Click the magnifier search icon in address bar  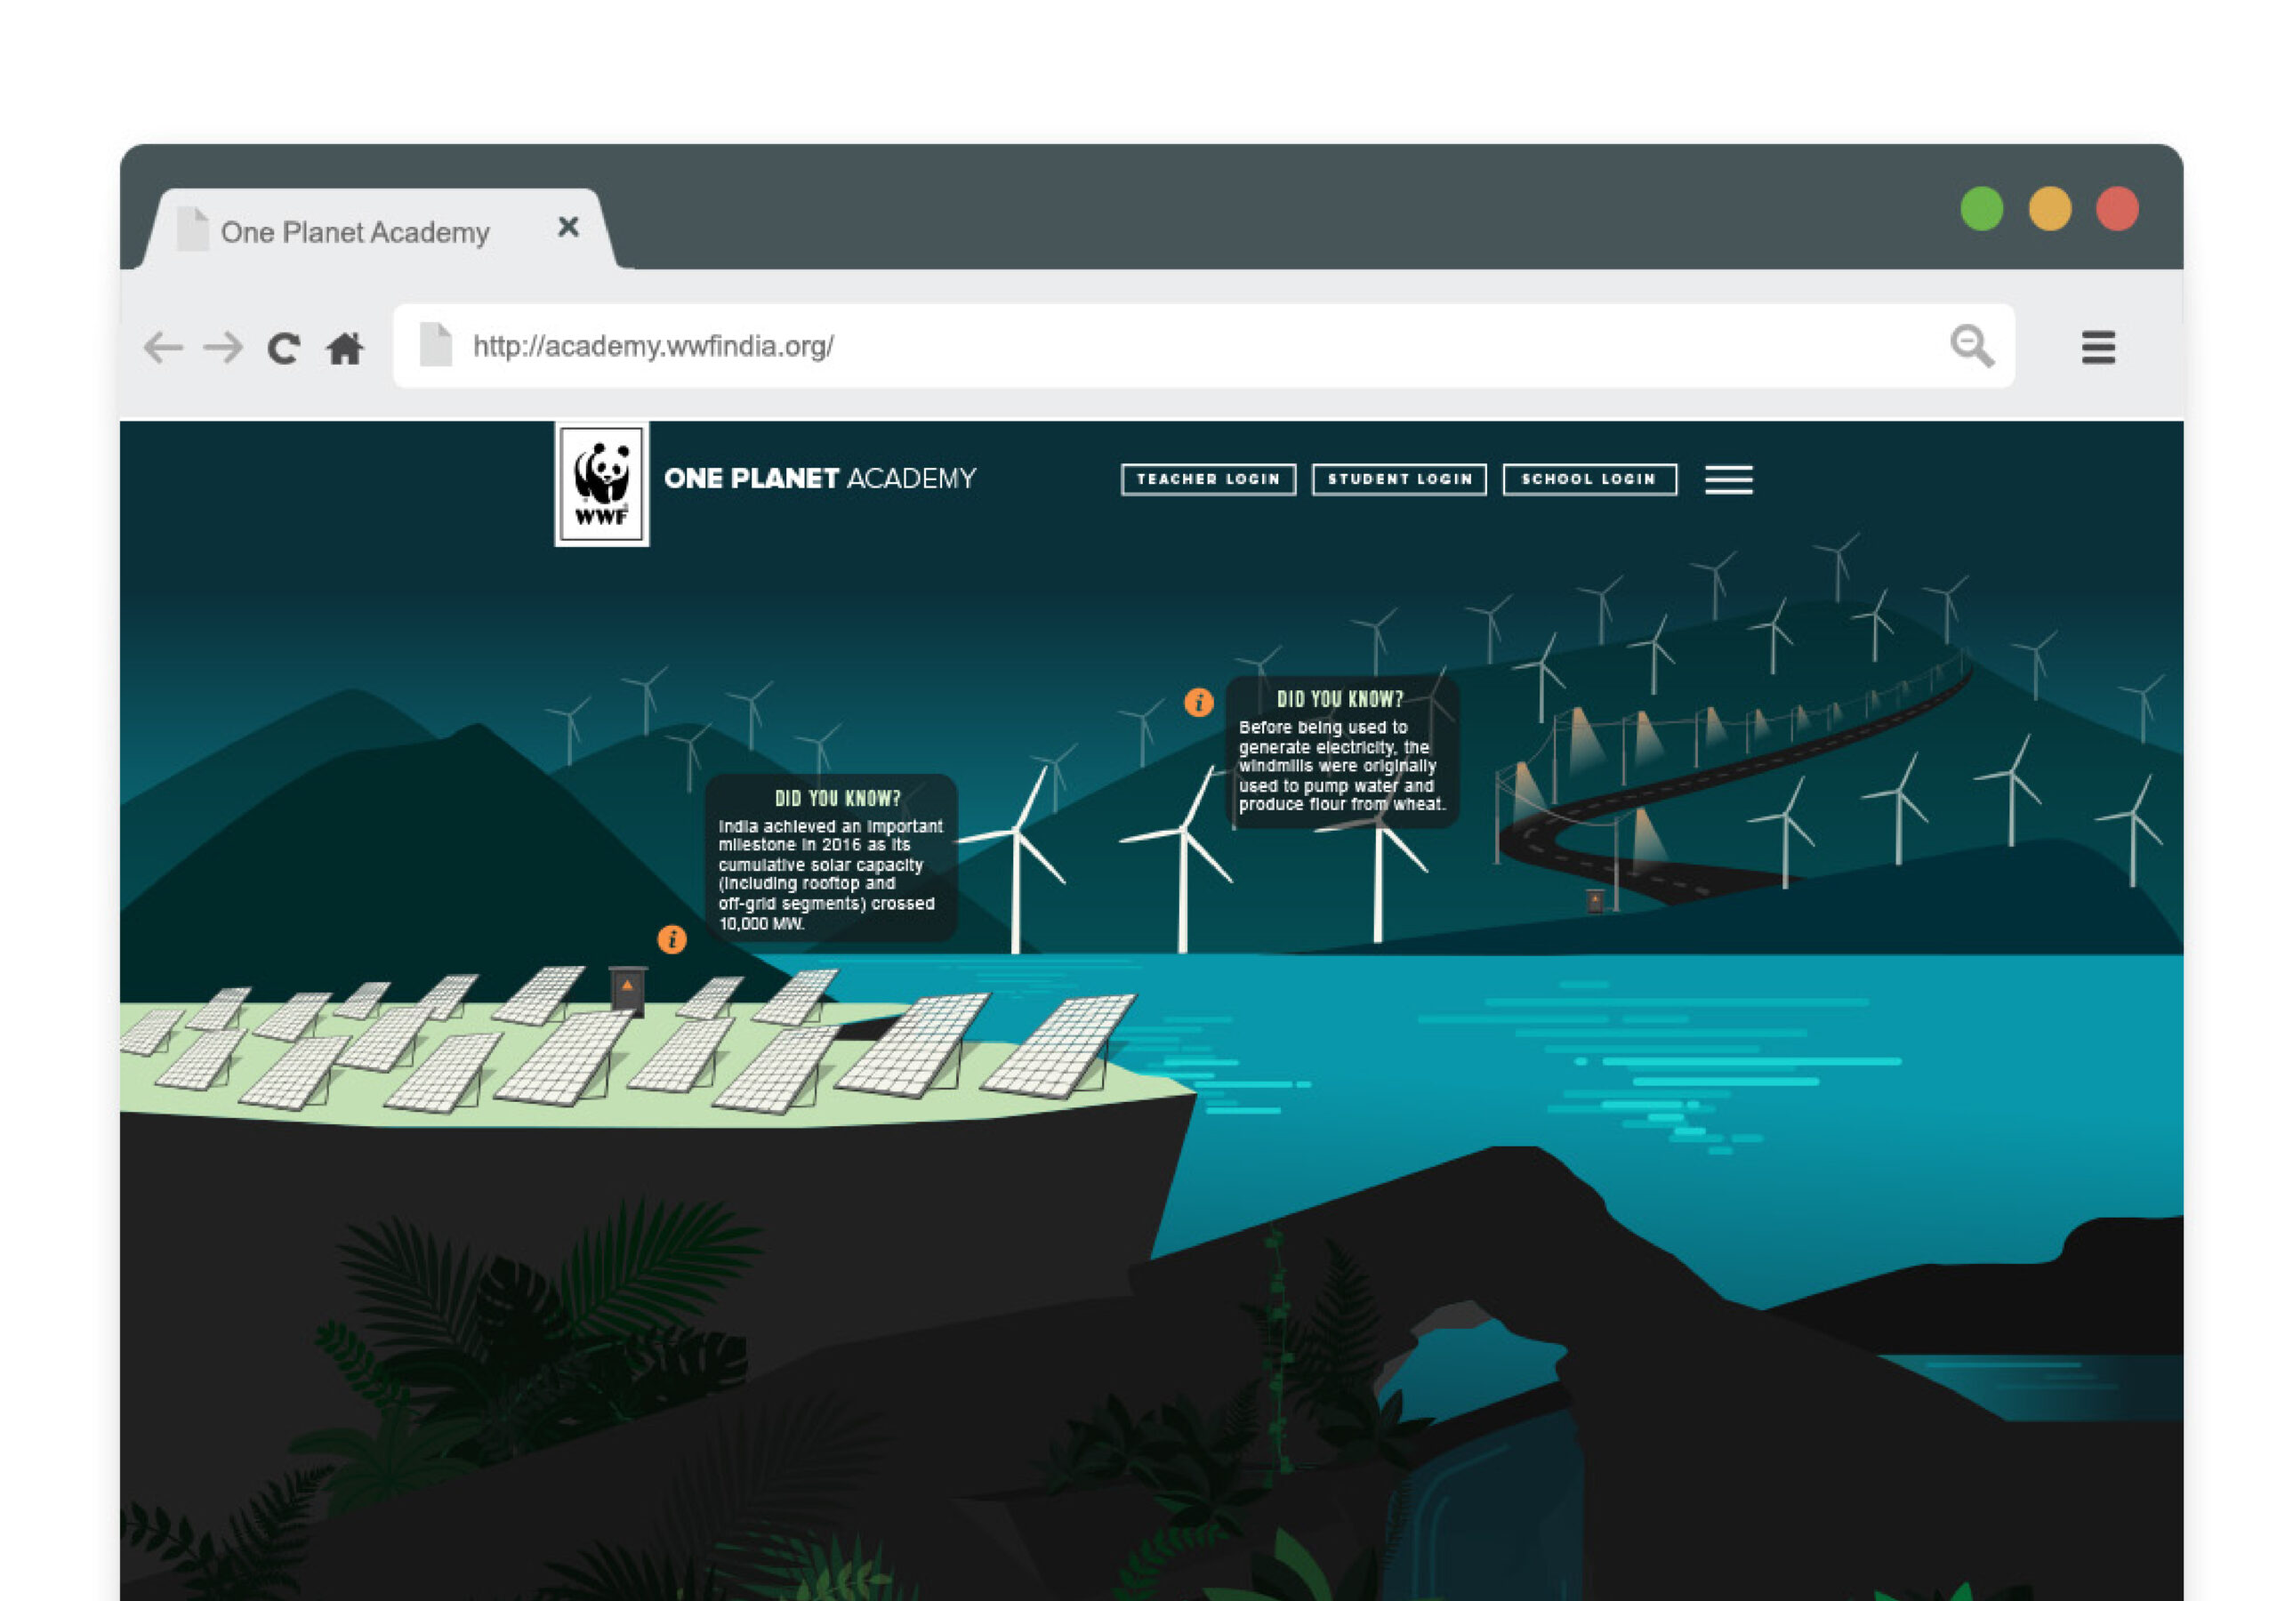(x=1972, y=346)
